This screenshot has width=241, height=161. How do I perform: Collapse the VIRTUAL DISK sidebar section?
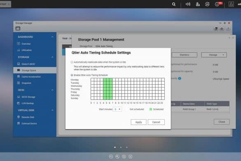[x=52, y=110]
